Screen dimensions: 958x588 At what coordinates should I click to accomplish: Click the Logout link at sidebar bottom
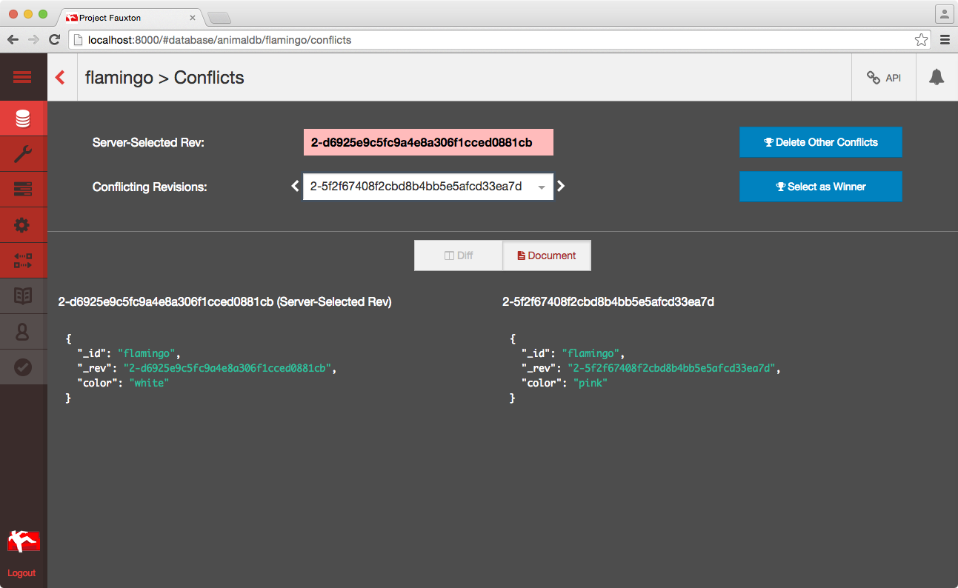click(21, 573)
